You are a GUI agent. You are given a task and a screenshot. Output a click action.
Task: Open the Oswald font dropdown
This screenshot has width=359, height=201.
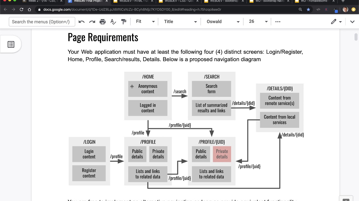(223, 21)
